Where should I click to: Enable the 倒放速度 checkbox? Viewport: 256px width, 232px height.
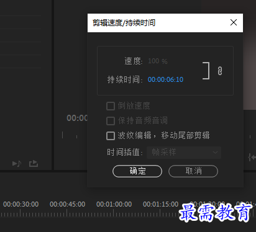[111, 106]
